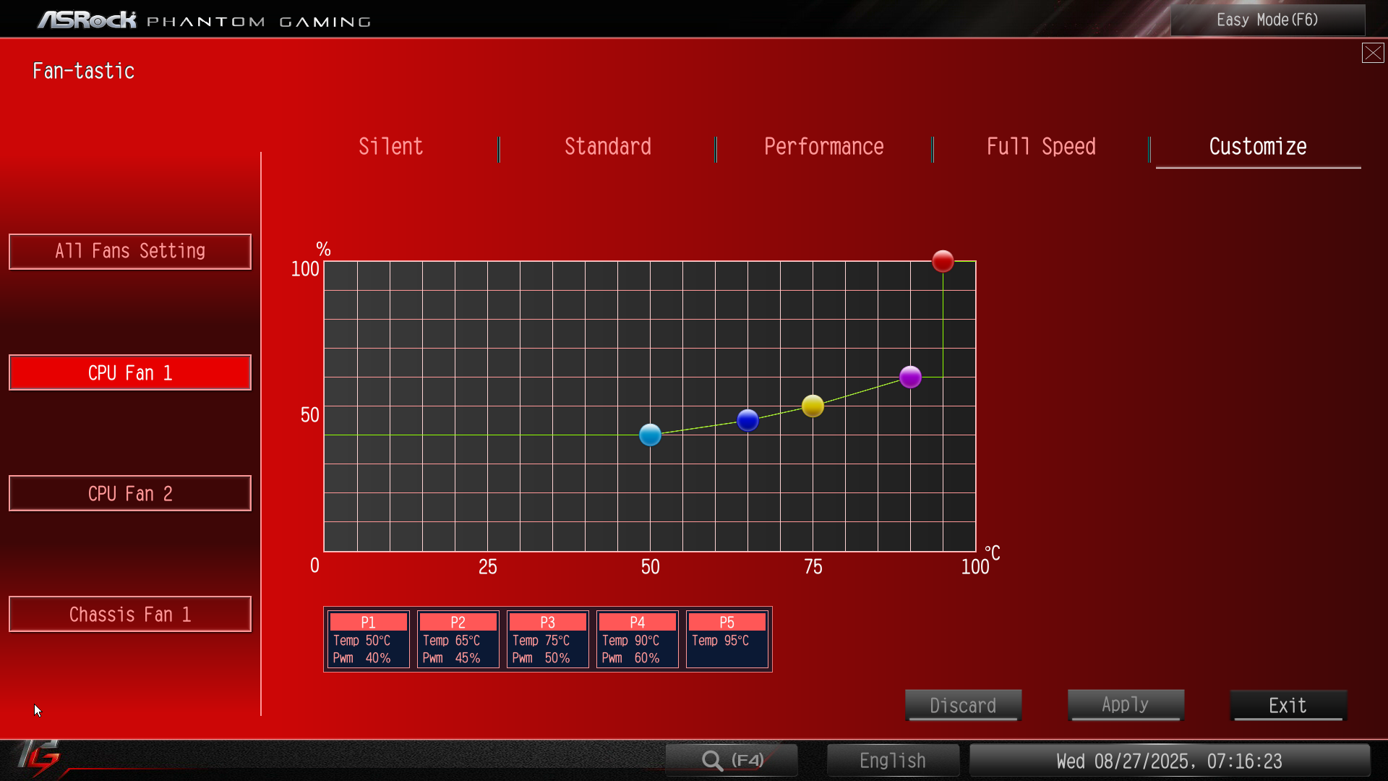Select Chassis Fan 1 in sidebar
The width and height of the screenshot is (1388, 781).
(x=130, y=614)
